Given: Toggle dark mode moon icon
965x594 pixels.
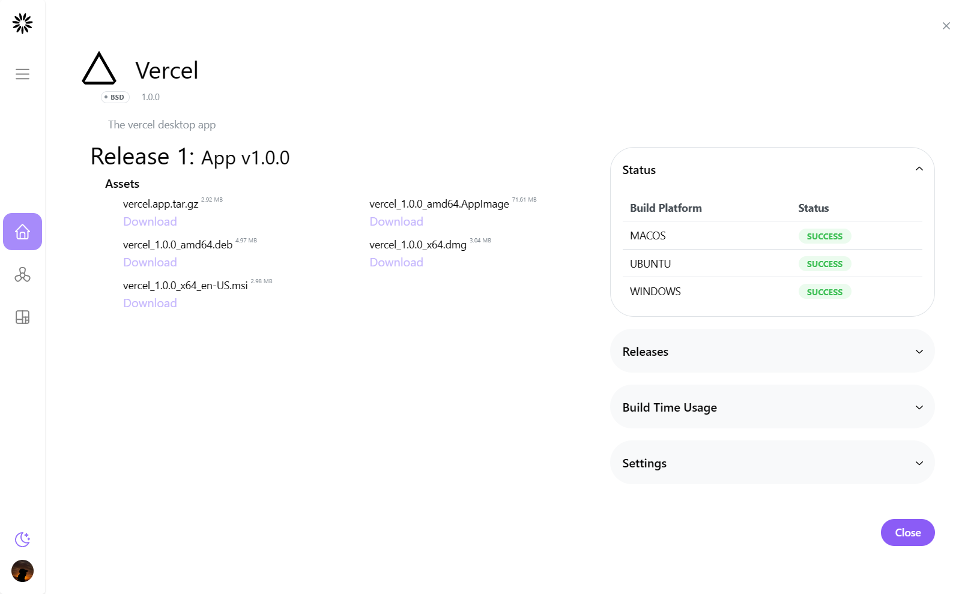Looking at the screenshot, I should coord(22,539).
